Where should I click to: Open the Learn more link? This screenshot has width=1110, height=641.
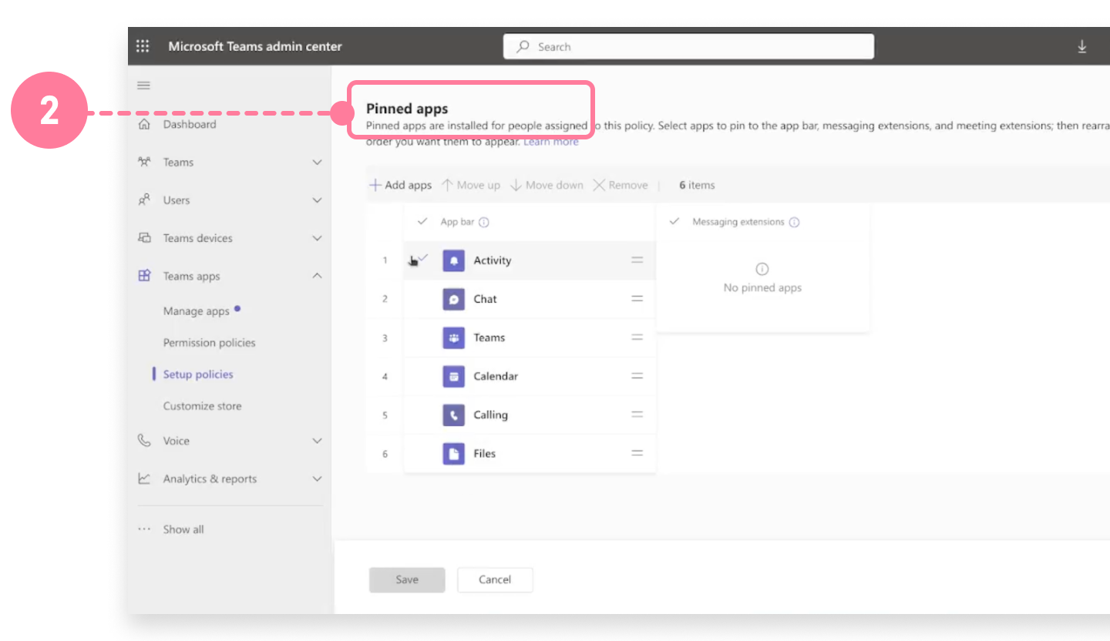(x=551, y=142)
